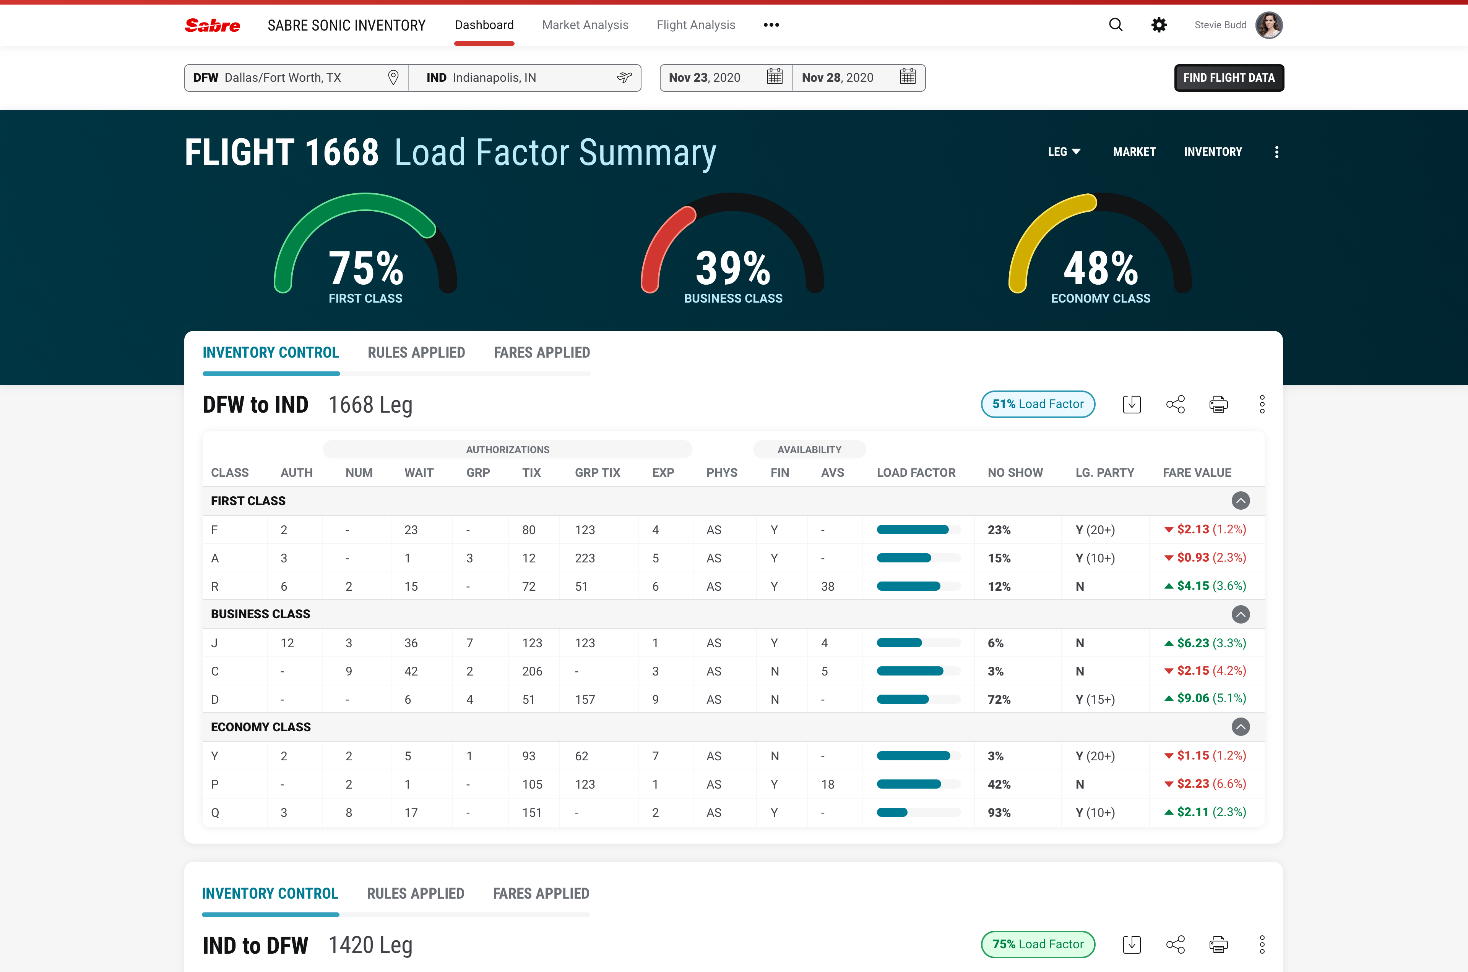Click the location pin icon in DFW field
Viewport: 1468px width, 972px height.
(393, 78)
